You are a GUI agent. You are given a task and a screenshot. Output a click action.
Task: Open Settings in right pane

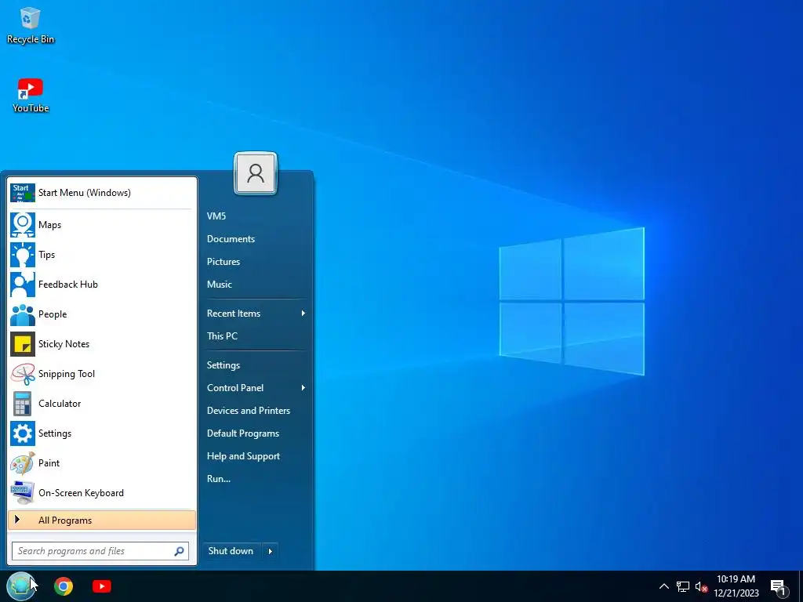tap(223, 365)
